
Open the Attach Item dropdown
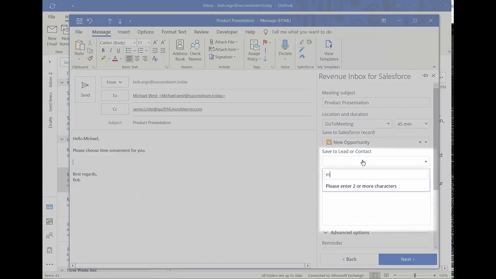point(224,49)
